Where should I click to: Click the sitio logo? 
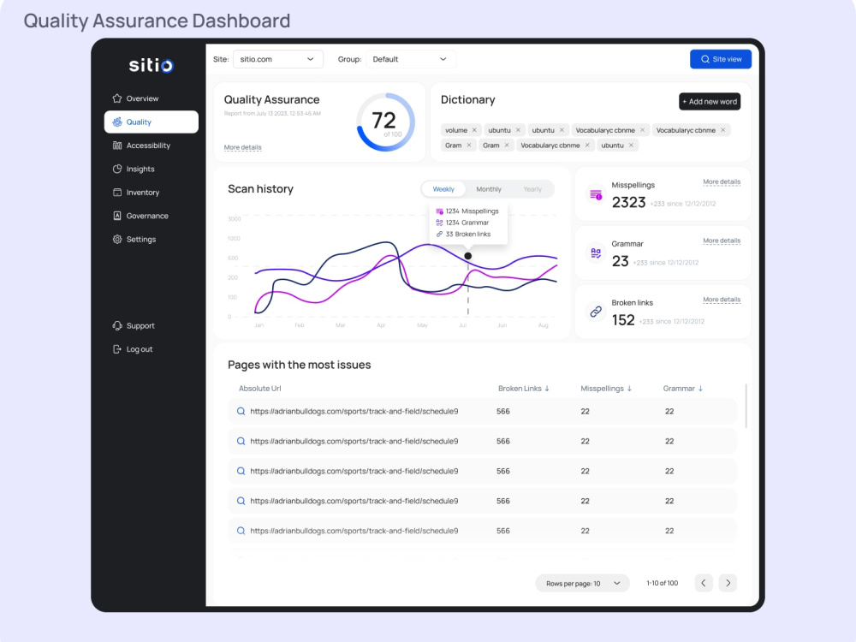coord(152,66)
